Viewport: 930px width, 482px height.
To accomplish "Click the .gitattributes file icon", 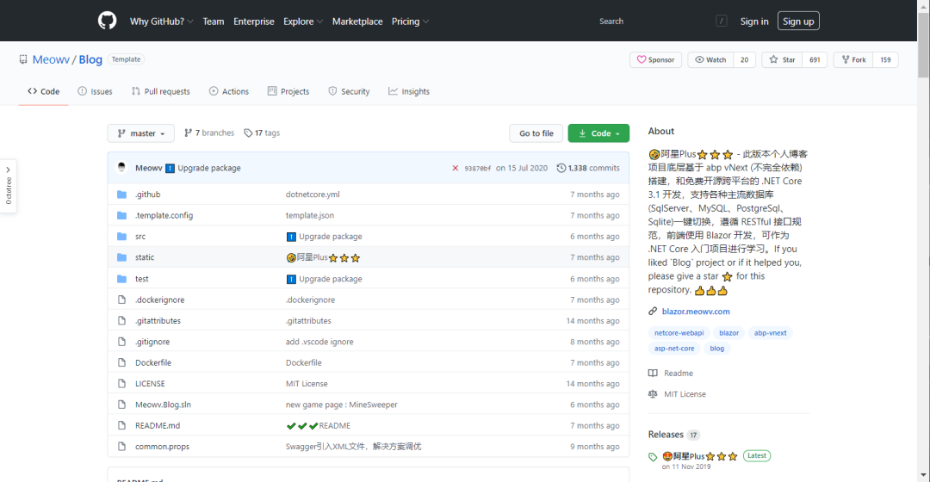I will coord(121,321).
